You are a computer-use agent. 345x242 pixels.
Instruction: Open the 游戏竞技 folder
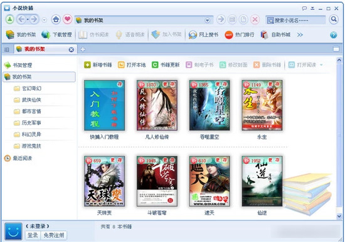coord(27,146)
